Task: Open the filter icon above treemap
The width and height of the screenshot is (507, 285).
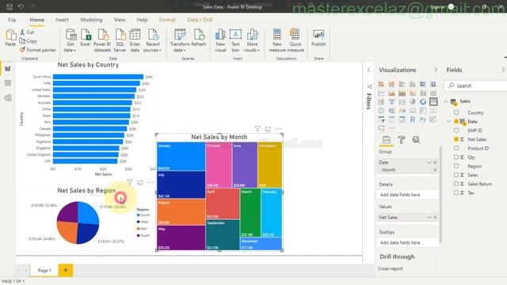Action: (x=257, y=129)
